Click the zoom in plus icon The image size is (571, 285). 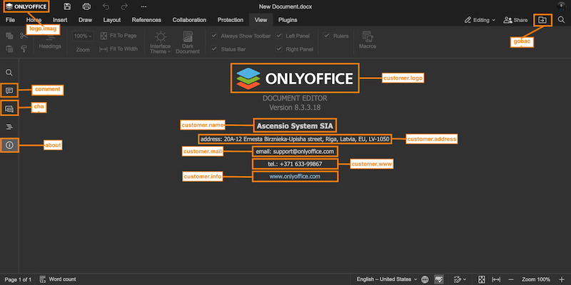(x=562, y=279)
